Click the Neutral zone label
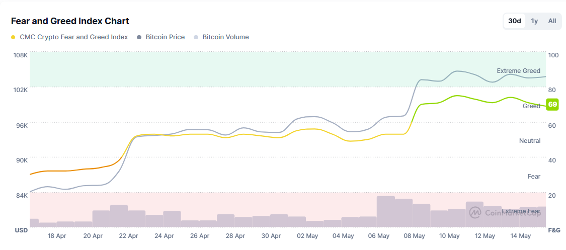 (530, 141)
